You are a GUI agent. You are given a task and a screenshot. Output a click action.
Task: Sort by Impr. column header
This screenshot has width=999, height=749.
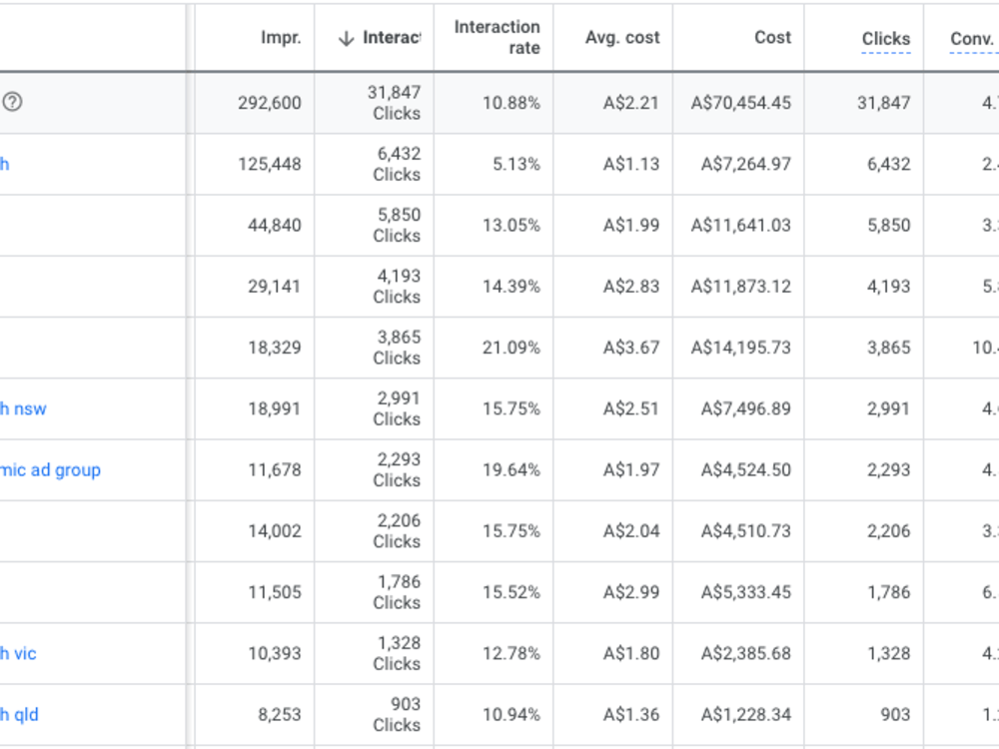pyautogui.click(x=281, y=38)
